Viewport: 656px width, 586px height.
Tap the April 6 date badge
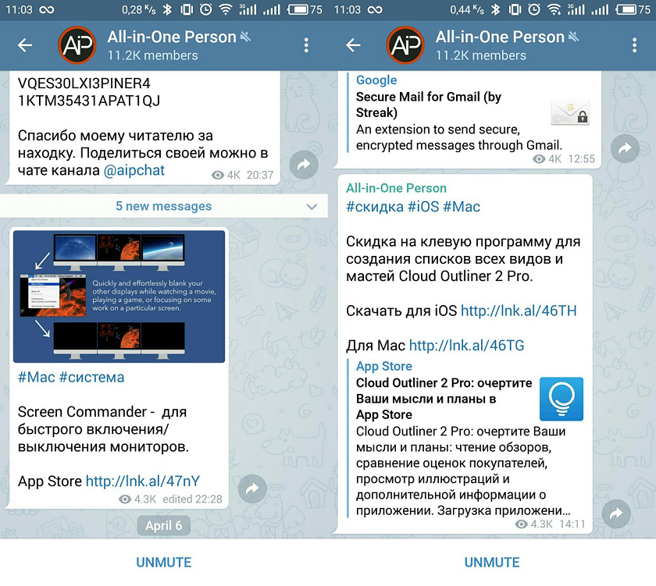[x=163, y=525]
